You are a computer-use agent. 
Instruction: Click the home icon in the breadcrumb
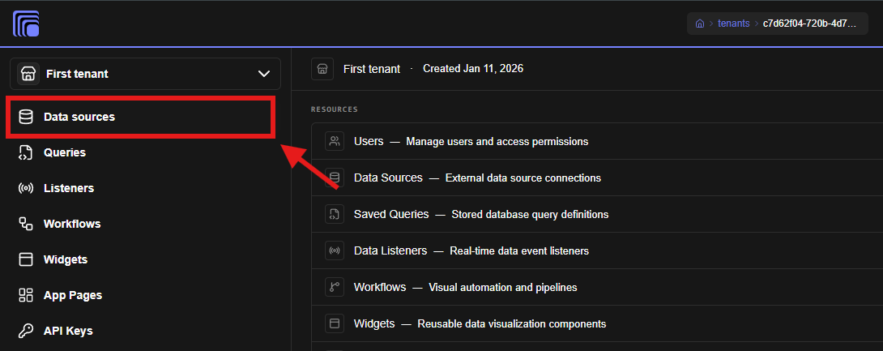pos(700,24)
